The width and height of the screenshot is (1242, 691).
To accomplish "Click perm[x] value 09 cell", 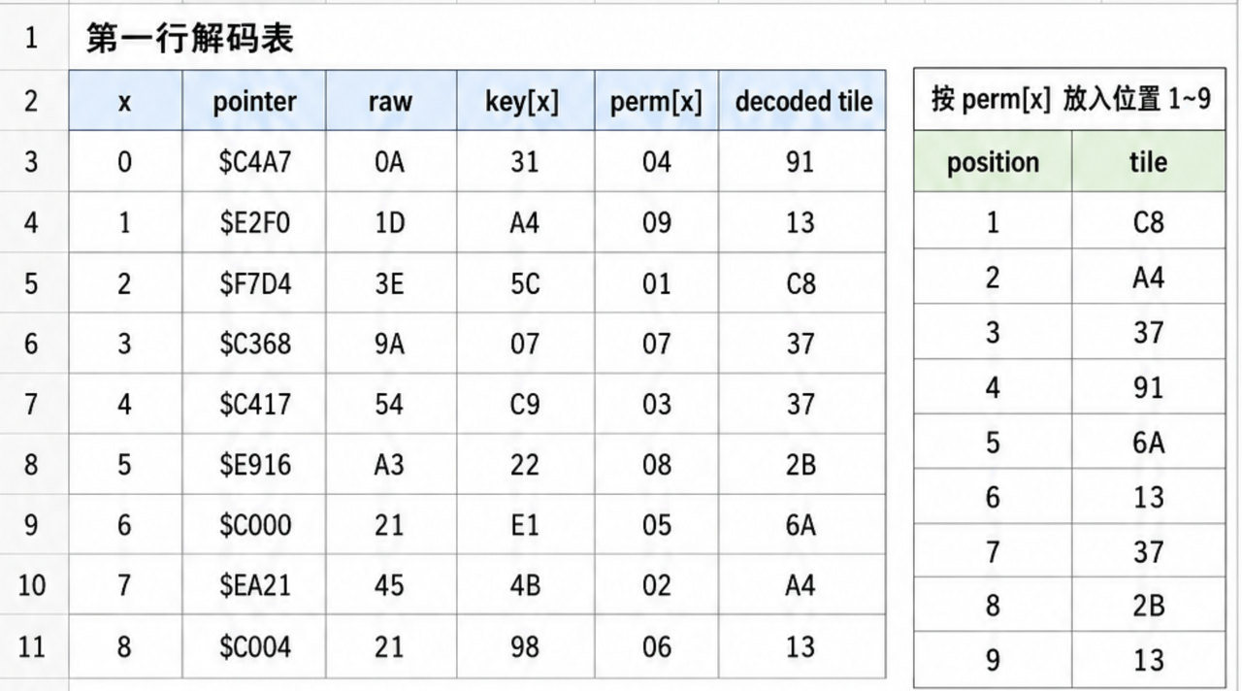I will coord(657,223).
